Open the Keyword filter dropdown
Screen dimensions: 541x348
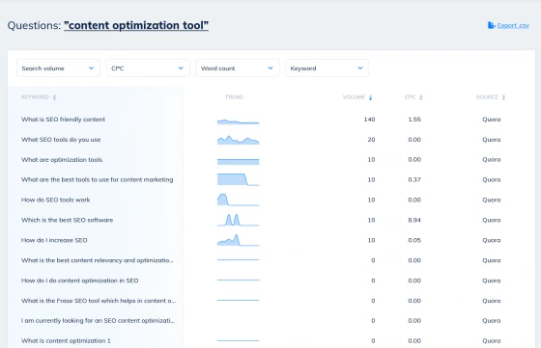327,68
